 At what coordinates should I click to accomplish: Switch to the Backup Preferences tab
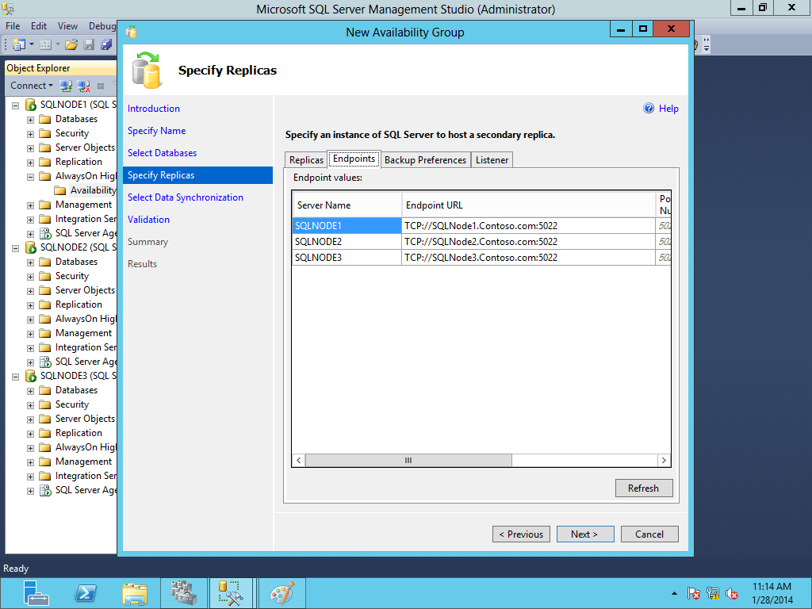click(x=425, y=160)
